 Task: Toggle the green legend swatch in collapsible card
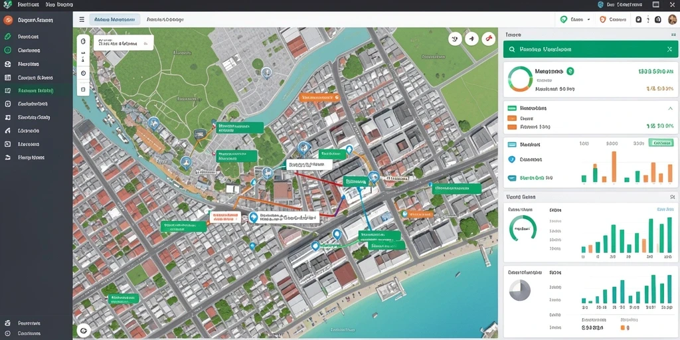point(512,108)
